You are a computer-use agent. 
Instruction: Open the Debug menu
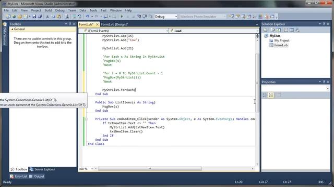[59, 10]
